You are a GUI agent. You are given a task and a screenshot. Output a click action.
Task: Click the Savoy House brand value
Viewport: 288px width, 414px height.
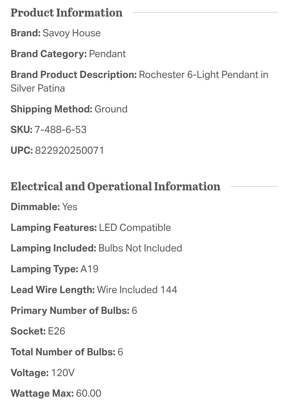click(72, 33)
